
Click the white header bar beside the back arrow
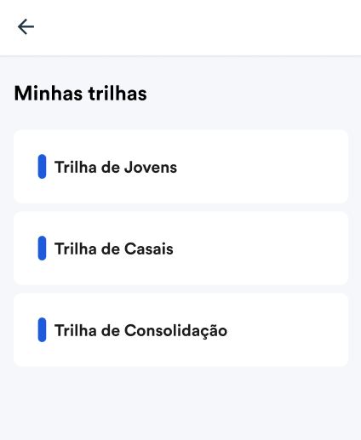198,27
